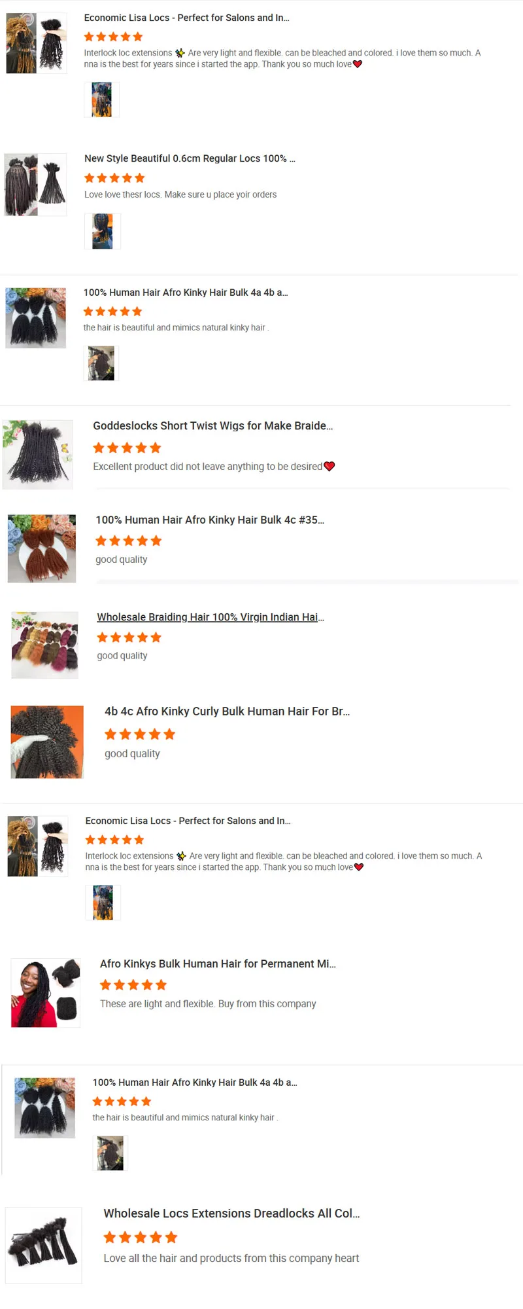Click the stars under 4b 4c Afro Kinky Curly
Viewport: 523px width, 1309px height.
tap(140, 734)
